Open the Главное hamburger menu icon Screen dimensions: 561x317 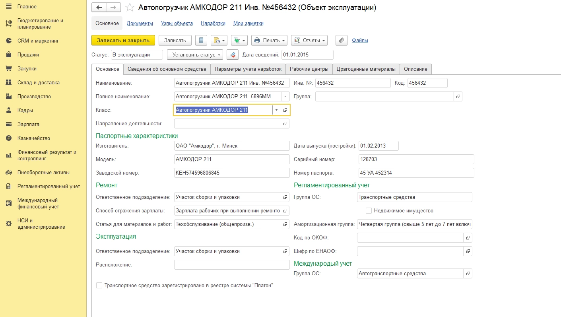(x=9, y=7)
